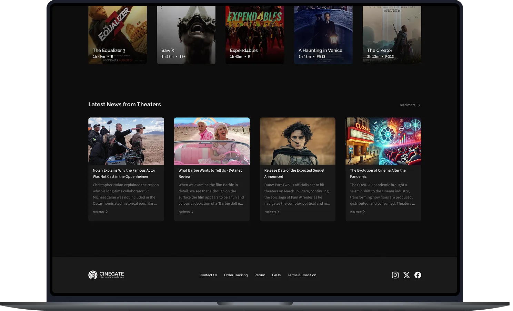Open the Return footer link

[x=260, y=275]
